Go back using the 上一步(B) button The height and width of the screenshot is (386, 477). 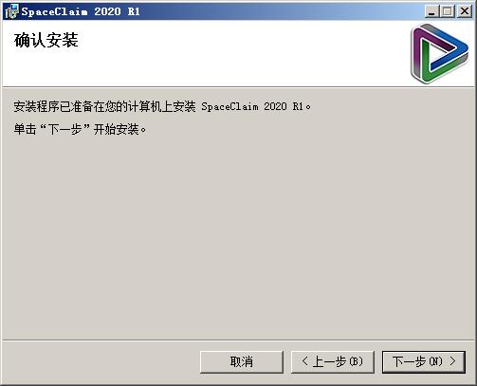tap(333, 361)
